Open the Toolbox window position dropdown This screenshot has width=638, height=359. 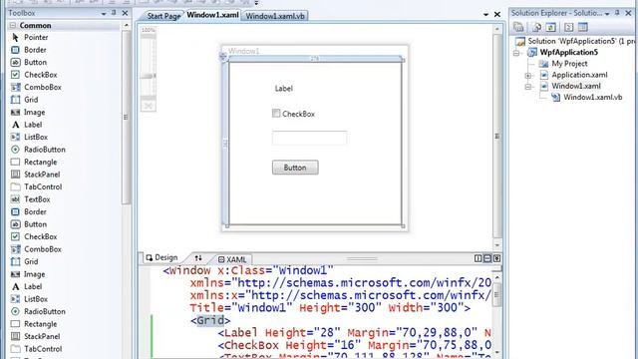tap(104, 14)
